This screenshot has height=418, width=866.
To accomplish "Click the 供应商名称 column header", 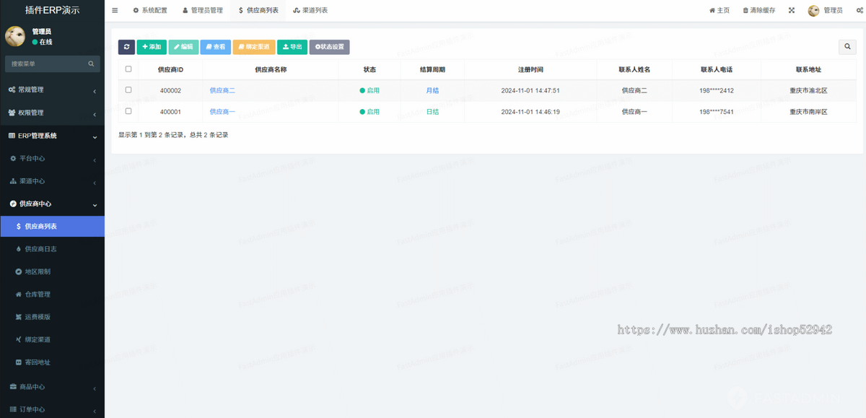I will 271,69.
